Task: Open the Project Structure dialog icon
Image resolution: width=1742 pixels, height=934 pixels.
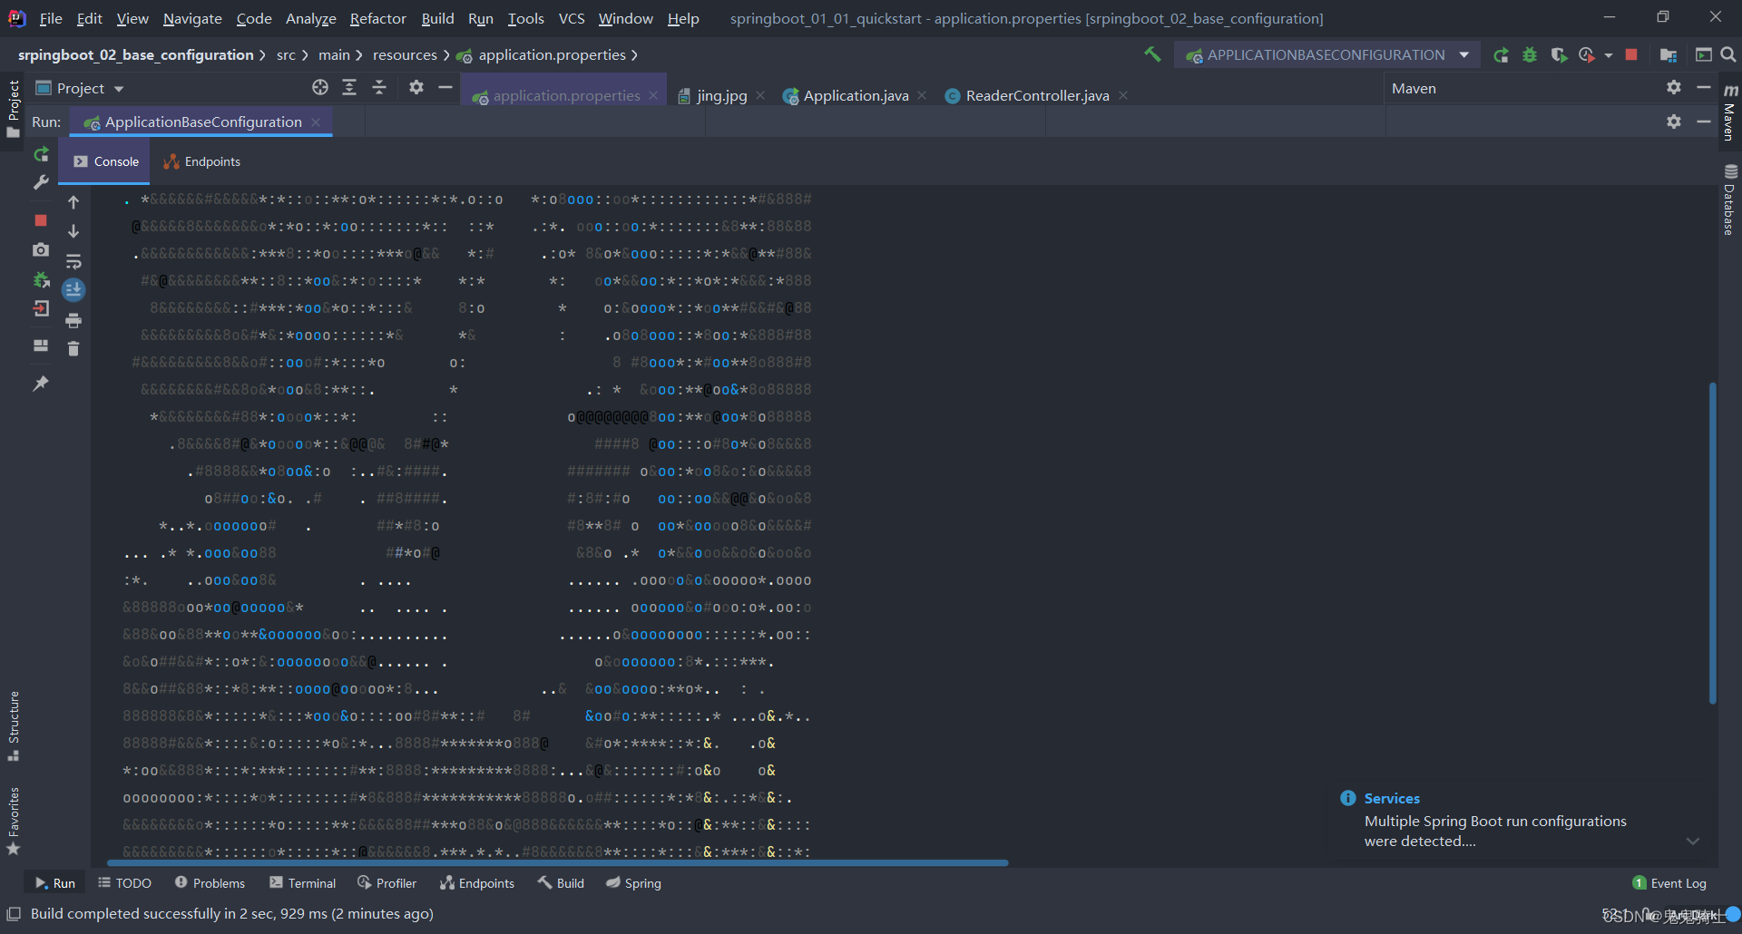Action: [x=1668, y=55]
